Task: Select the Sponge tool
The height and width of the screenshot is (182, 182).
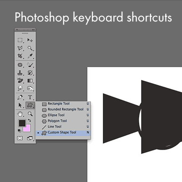Action: pos(30,88)
